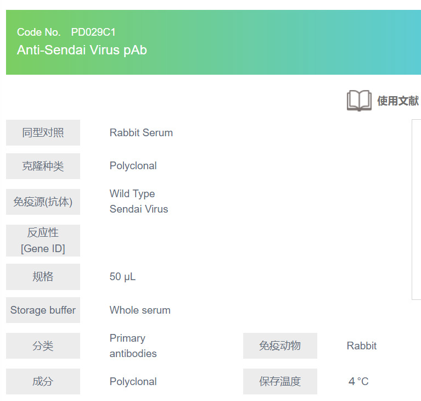
Task: Select the 规格 label cell
Action: [x=43, y=277]
